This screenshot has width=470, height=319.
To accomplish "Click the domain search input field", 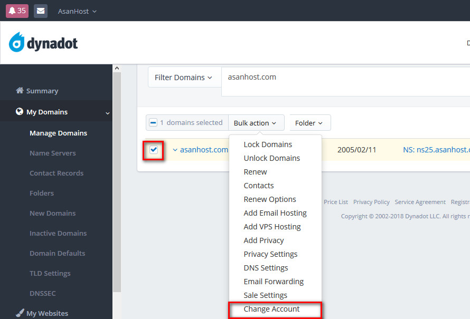I will pos(343,81).
